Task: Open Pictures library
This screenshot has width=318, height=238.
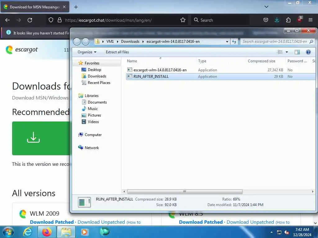Action: (x=94, y=115)
